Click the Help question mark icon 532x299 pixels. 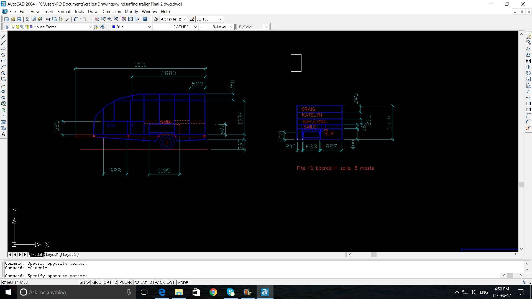click(x=145, y=19)
